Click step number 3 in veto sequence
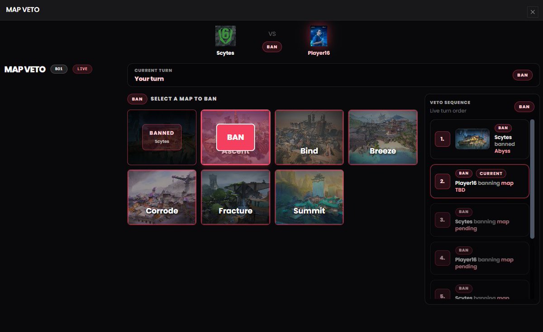This screenshot has width=543, height=332. coord(443,220)
